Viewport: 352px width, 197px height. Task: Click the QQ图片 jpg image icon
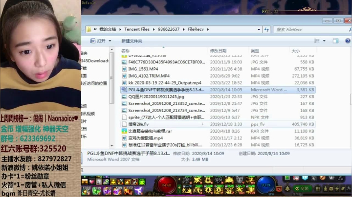pyautogui.click(x=124, y=97)
